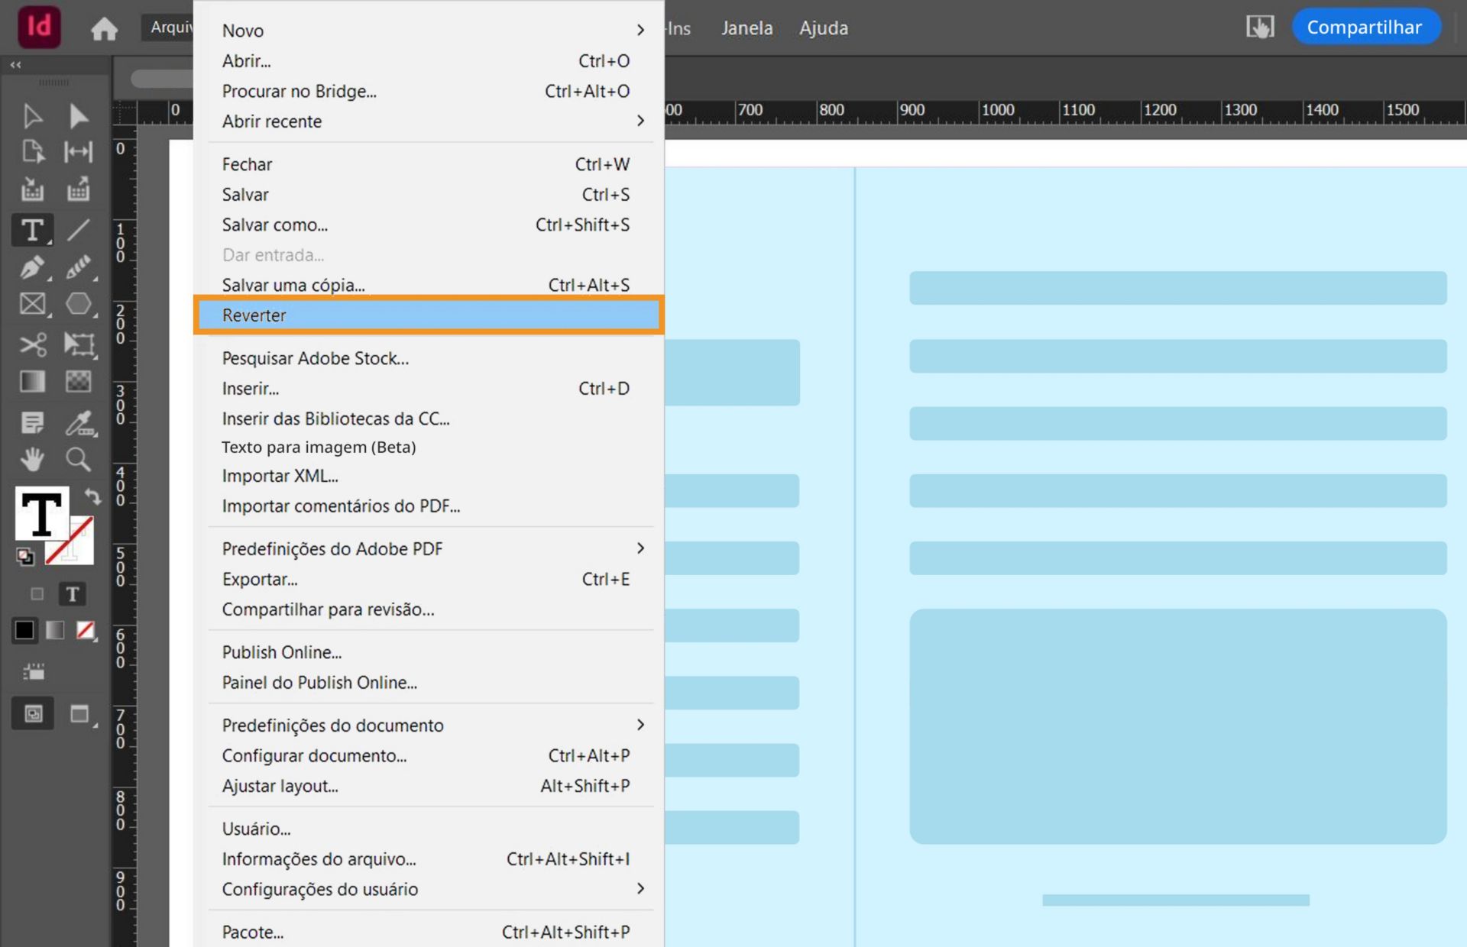Choose Publish Online from the menu
This screenshot has width=1467, height=947.
[281, 651]
